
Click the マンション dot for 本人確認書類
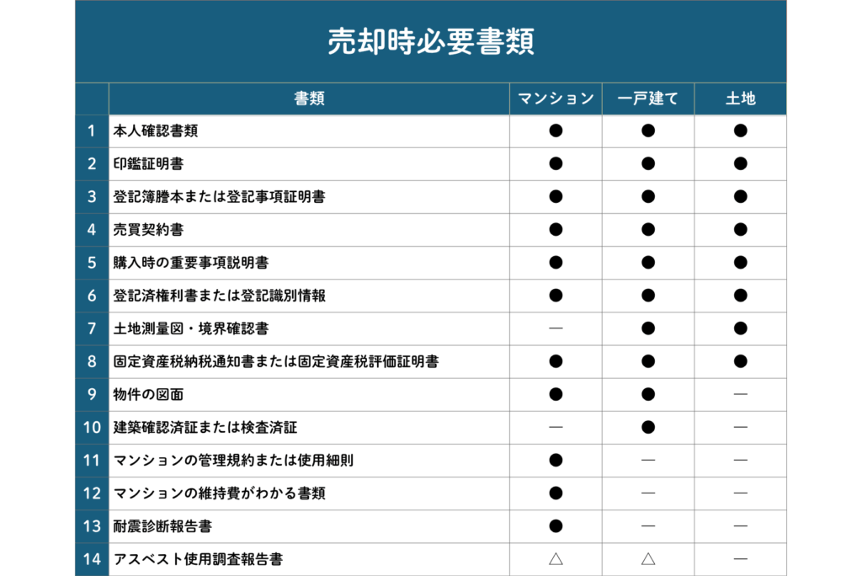click(x=556, y=131)
